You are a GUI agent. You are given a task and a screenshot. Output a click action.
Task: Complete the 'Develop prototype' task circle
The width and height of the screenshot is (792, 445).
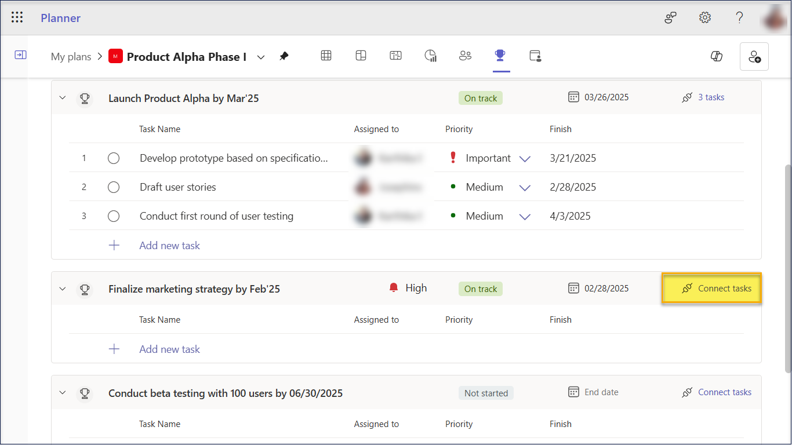[114, 158]
